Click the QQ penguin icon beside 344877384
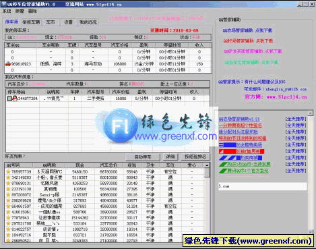The width and height of the screenshot is (316, 249). point(15,99)
